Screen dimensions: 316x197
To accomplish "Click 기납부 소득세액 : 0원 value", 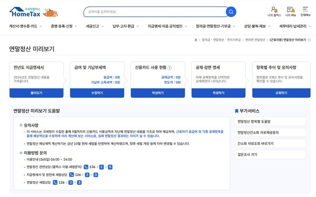I will [x=105, y=82].
